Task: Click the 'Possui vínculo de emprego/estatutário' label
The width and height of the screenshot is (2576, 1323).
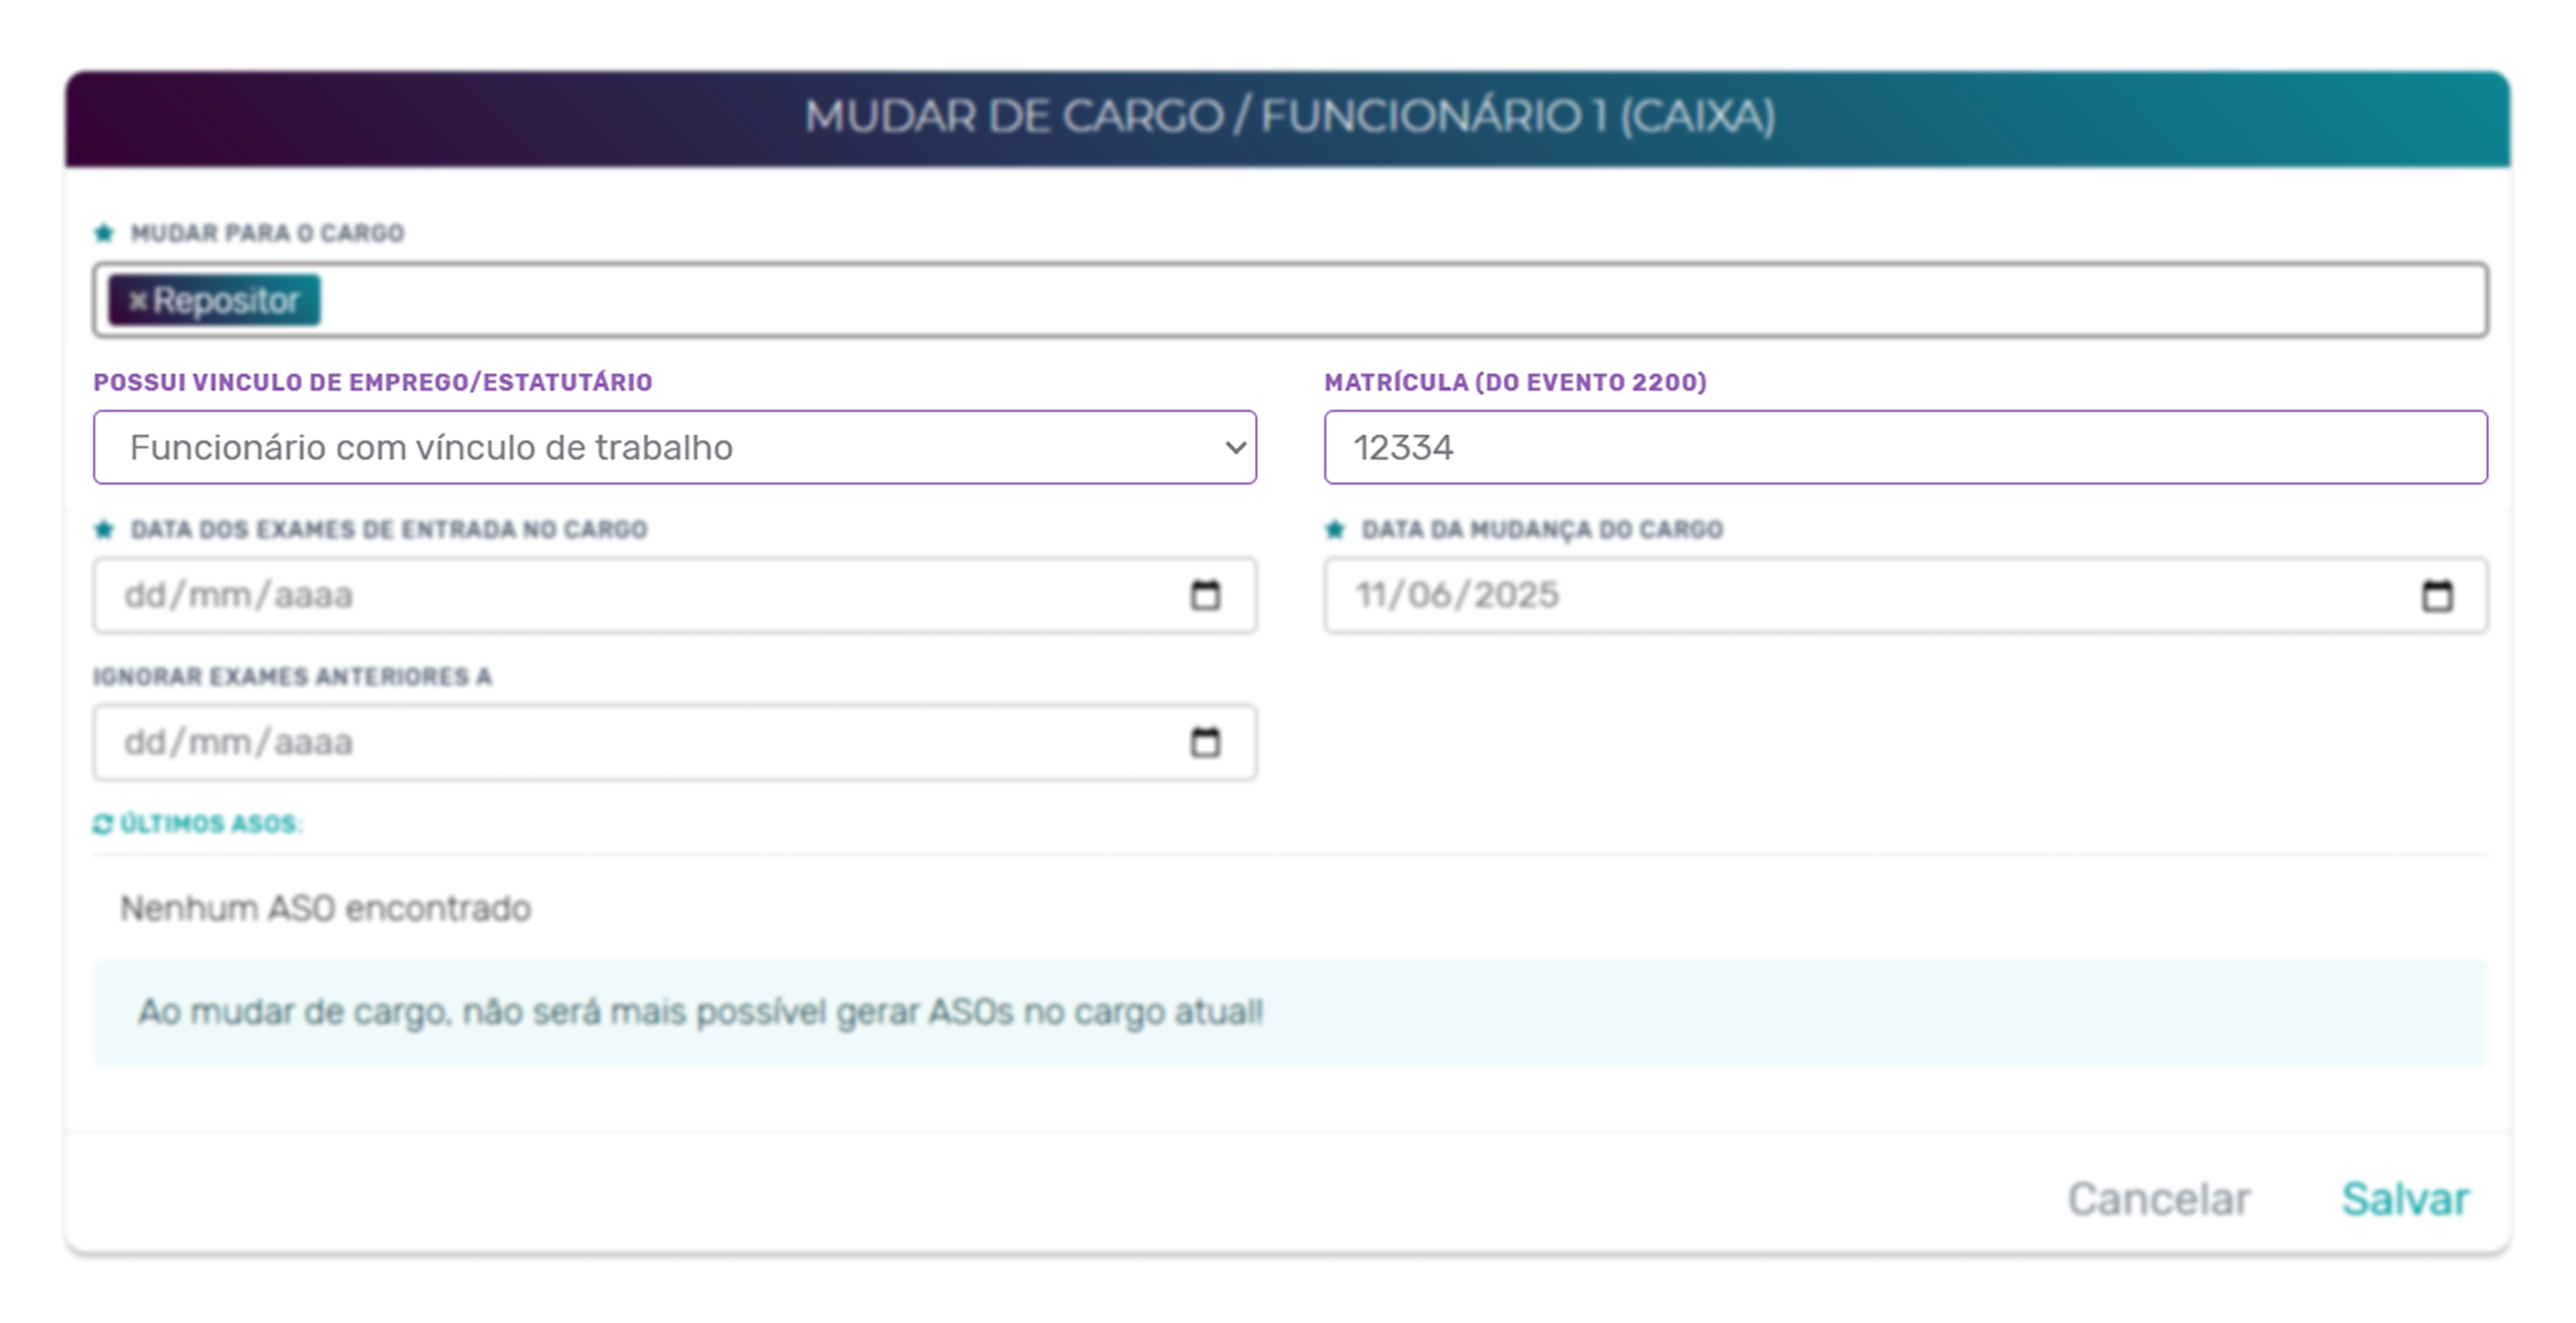Action: [373, 382]
